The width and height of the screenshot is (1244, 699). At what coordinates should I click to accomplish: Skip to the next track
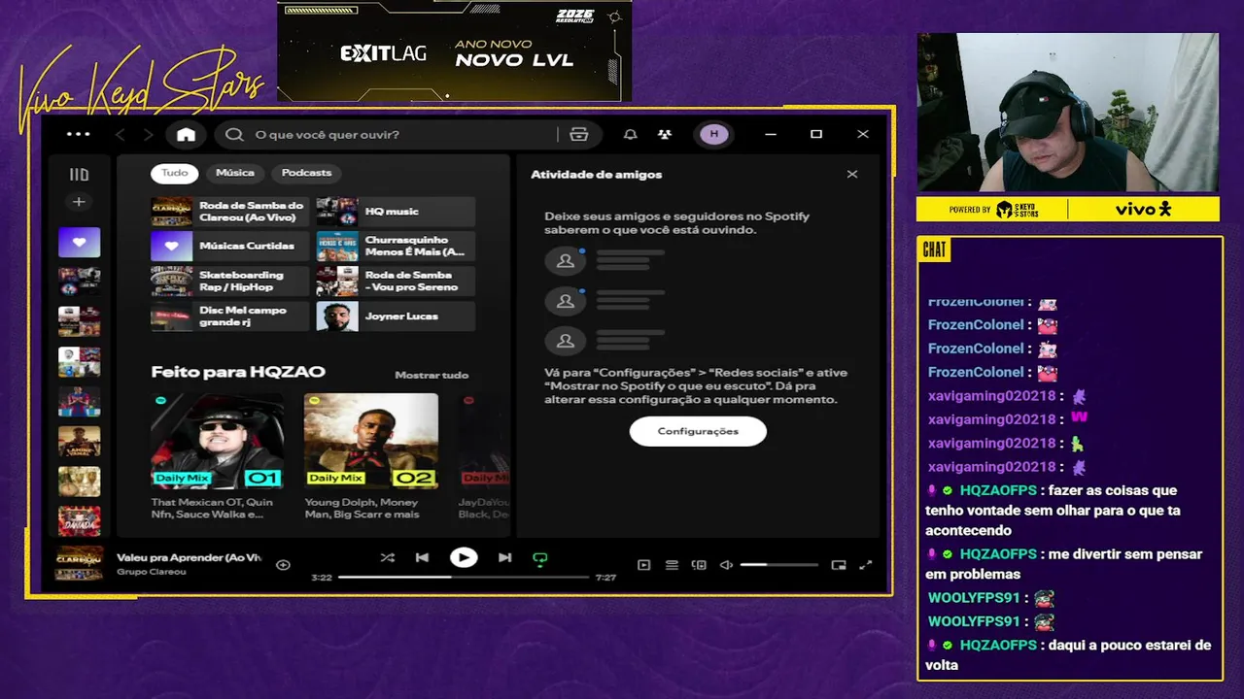tap(504, 557)
